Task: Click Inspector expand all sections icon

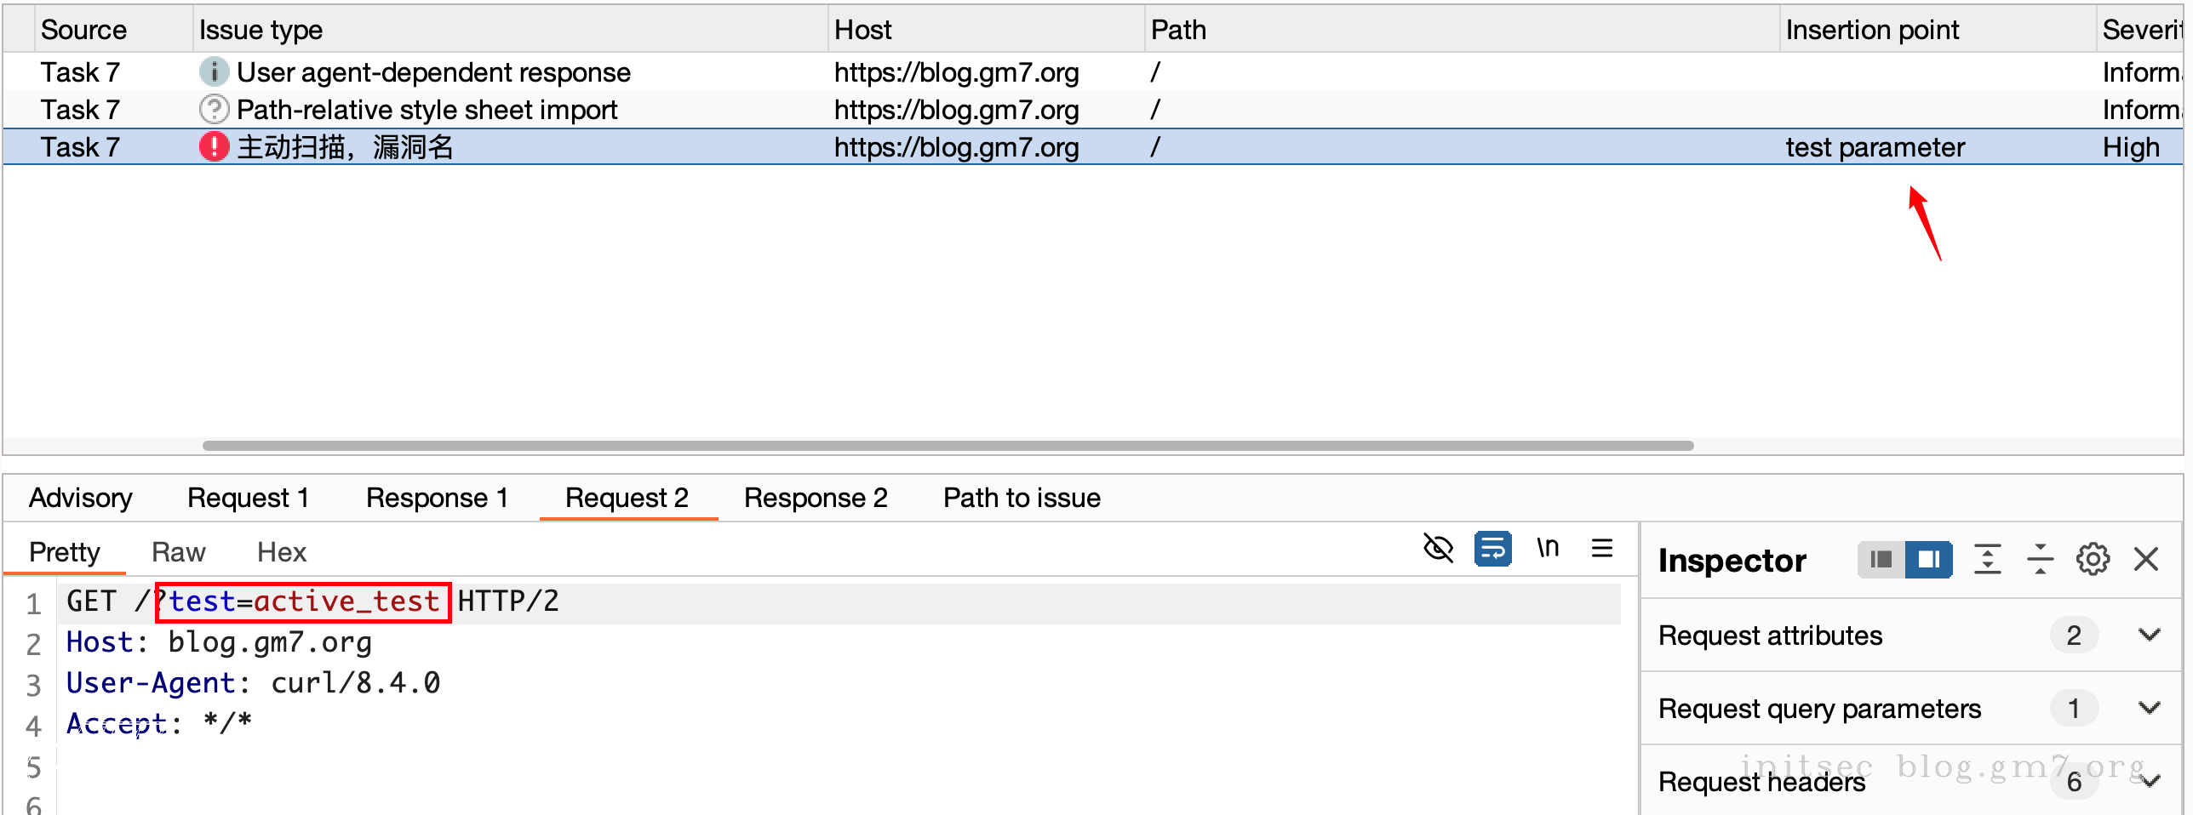Action: click(x=1988, y=560)
